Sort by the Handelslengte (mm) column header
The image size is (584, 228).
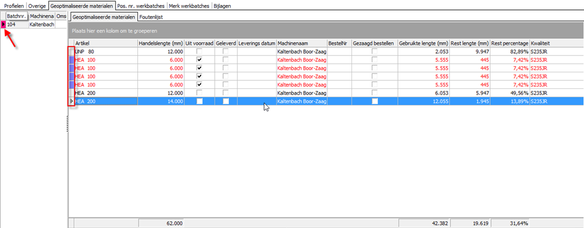[x=161, y=43]
